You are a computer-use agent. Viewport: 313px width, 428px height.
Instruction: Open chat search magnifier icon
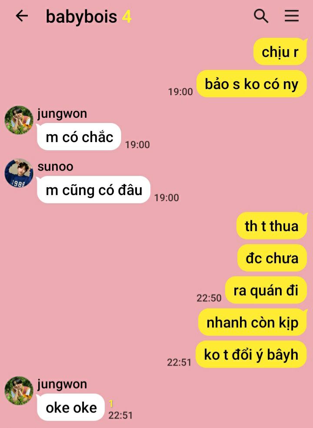point(261,16)
